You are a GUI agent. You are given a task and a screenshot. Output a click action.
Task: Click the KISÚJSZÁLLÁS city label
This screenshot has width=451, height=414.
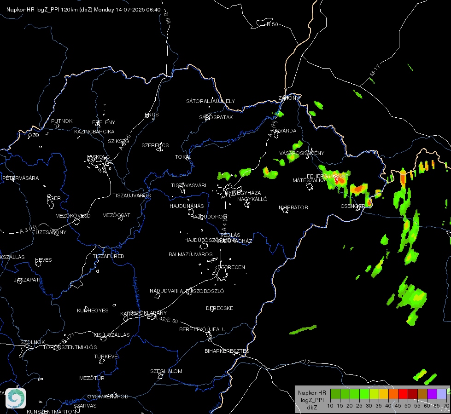pos(111,335)
